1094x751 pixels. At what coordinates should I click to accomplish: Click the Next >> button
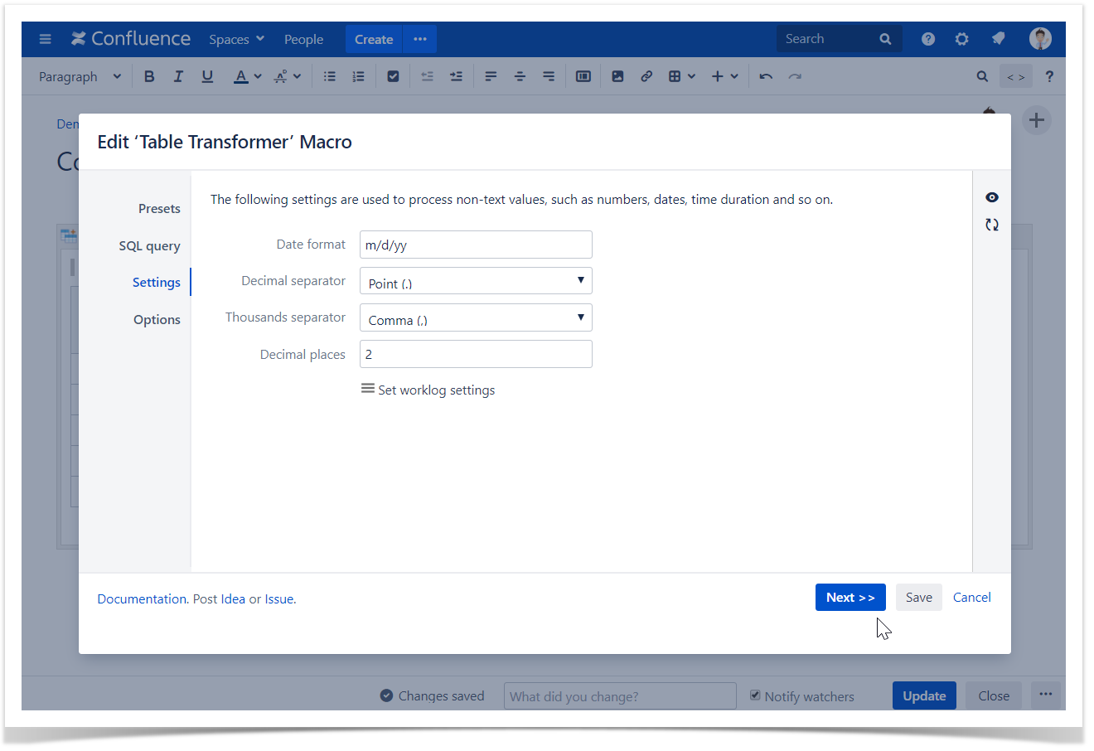tap(850, 598)
